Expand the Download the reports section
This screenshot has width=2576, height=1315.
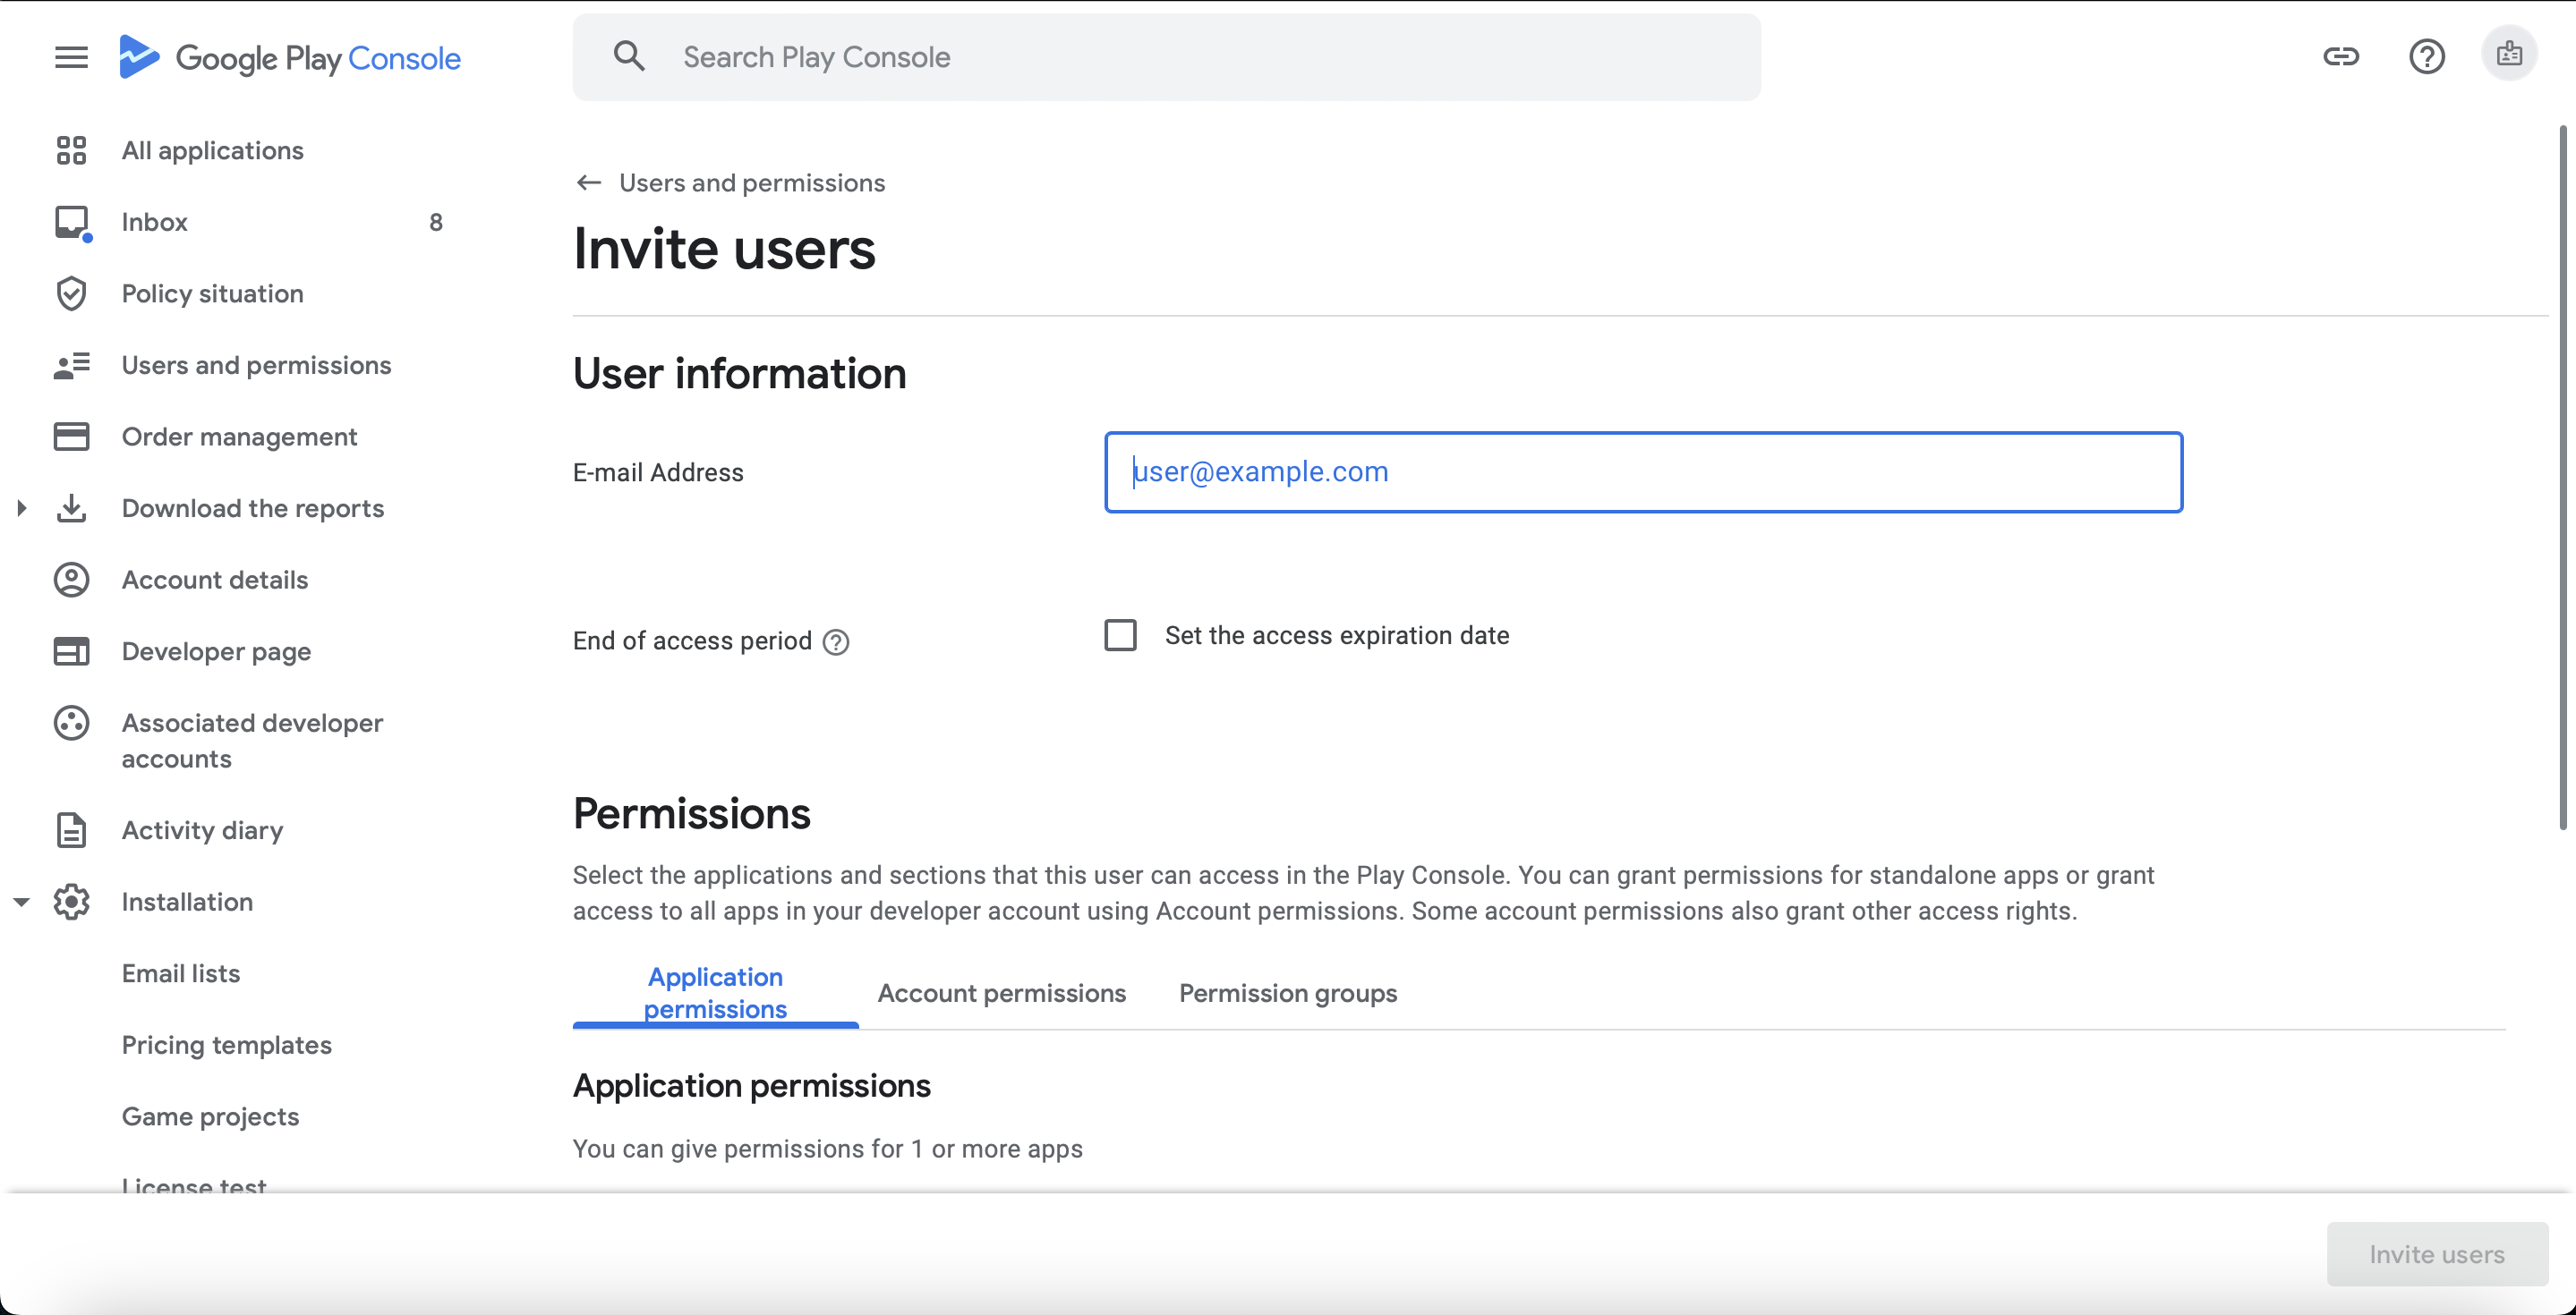tap(22, 509)
